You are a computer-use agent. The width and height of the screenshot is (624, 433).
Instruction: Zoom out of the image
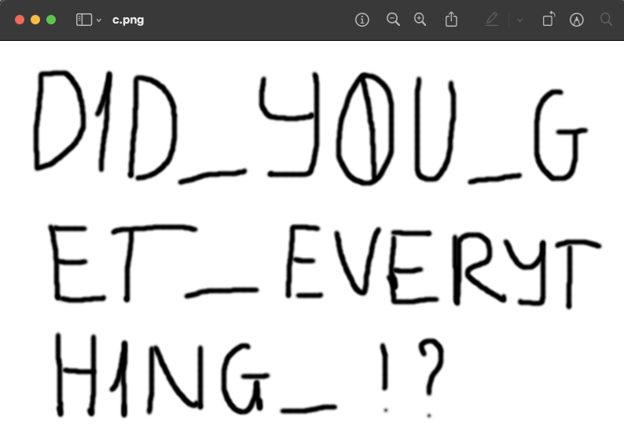(393, 20)
